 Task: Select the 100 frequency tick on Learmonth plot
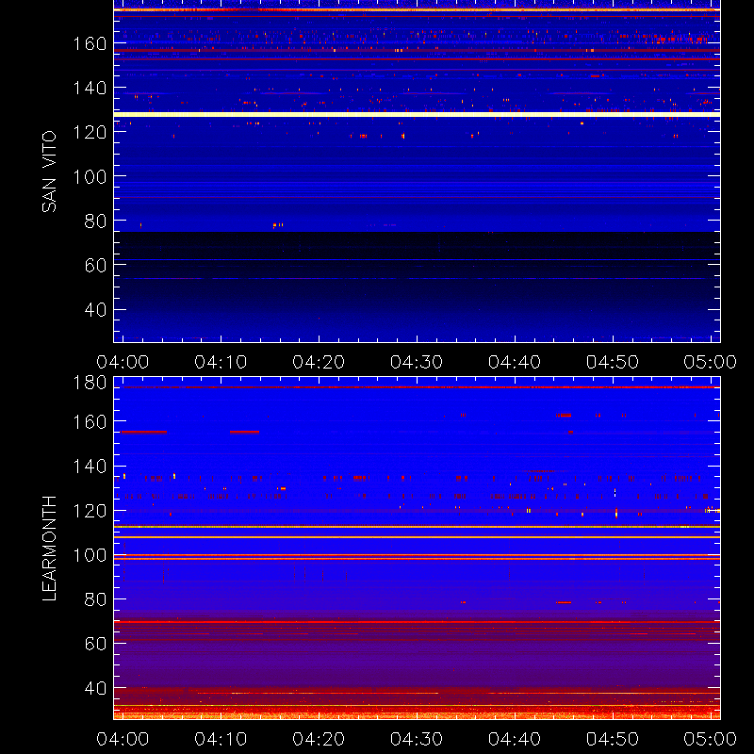(x=90, y=555)
